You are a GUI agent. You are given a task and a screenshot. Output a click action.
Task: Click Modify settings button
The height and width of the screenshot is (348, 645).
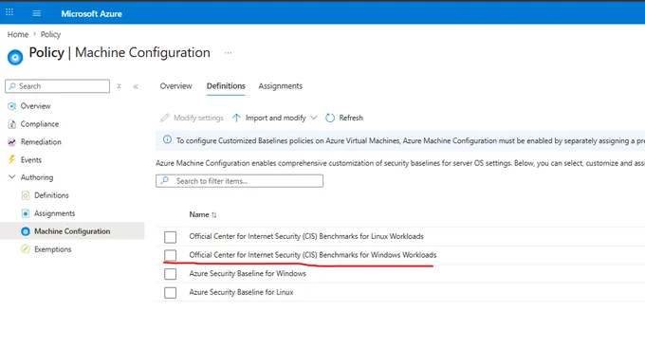click(x=192, y=119)
